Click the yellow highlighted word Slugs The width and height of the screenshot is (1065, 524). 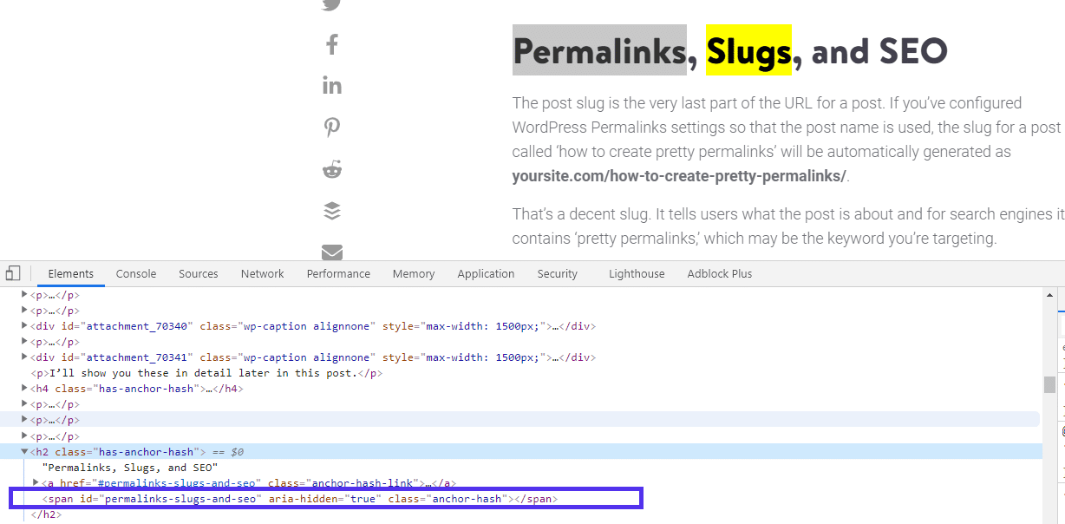tap(748, 52)
